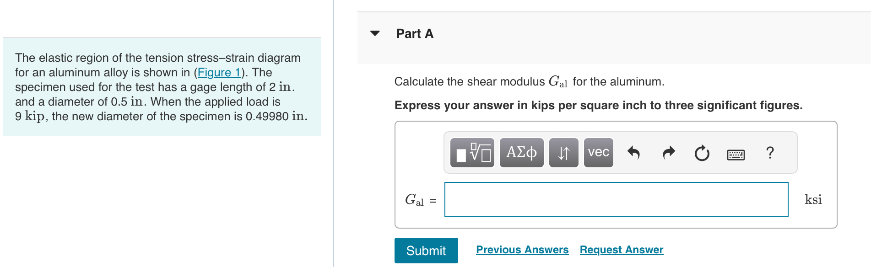Submit your answer for Part A
The width and height of the screenshot is (871, 267).
[x=426, y=250]
